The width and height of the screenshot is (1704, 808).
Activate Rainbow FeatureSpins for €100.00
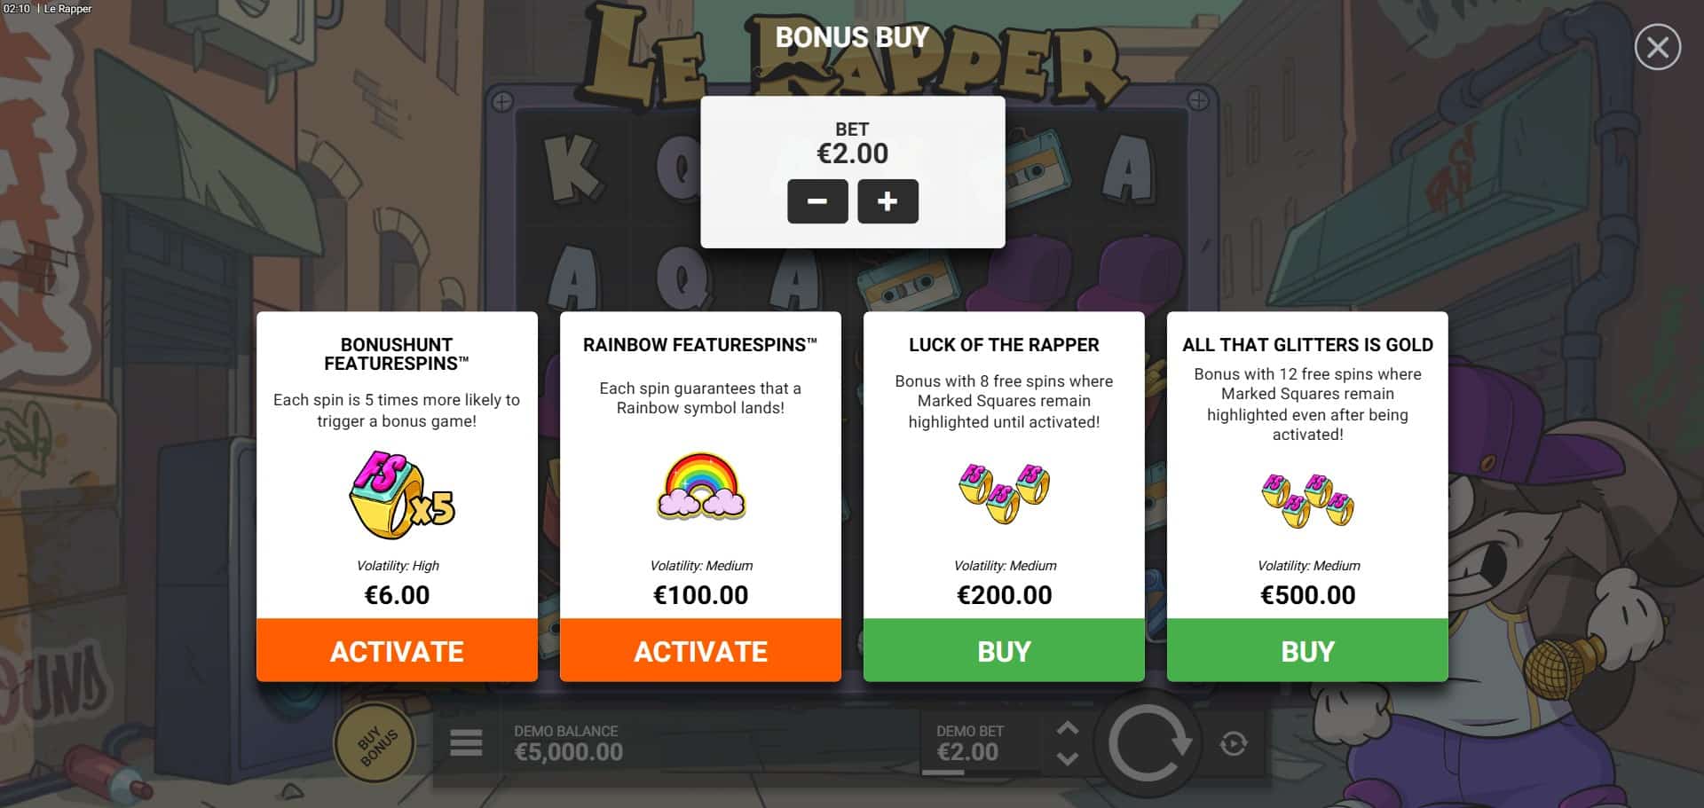point(700,650)
